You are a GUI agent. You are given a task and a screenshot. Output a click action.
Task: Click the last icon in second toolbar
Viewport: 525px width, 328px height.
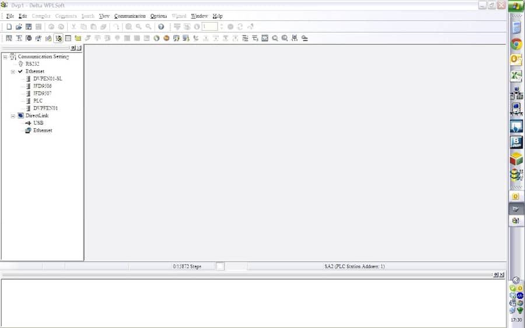pos(304,38)
